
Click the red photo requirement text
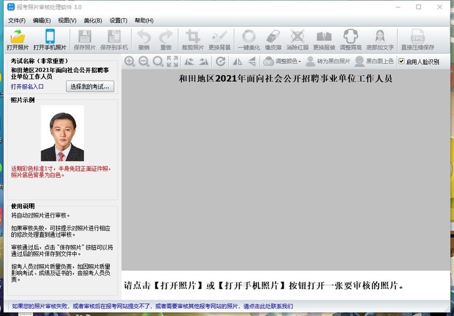point(61,172)
